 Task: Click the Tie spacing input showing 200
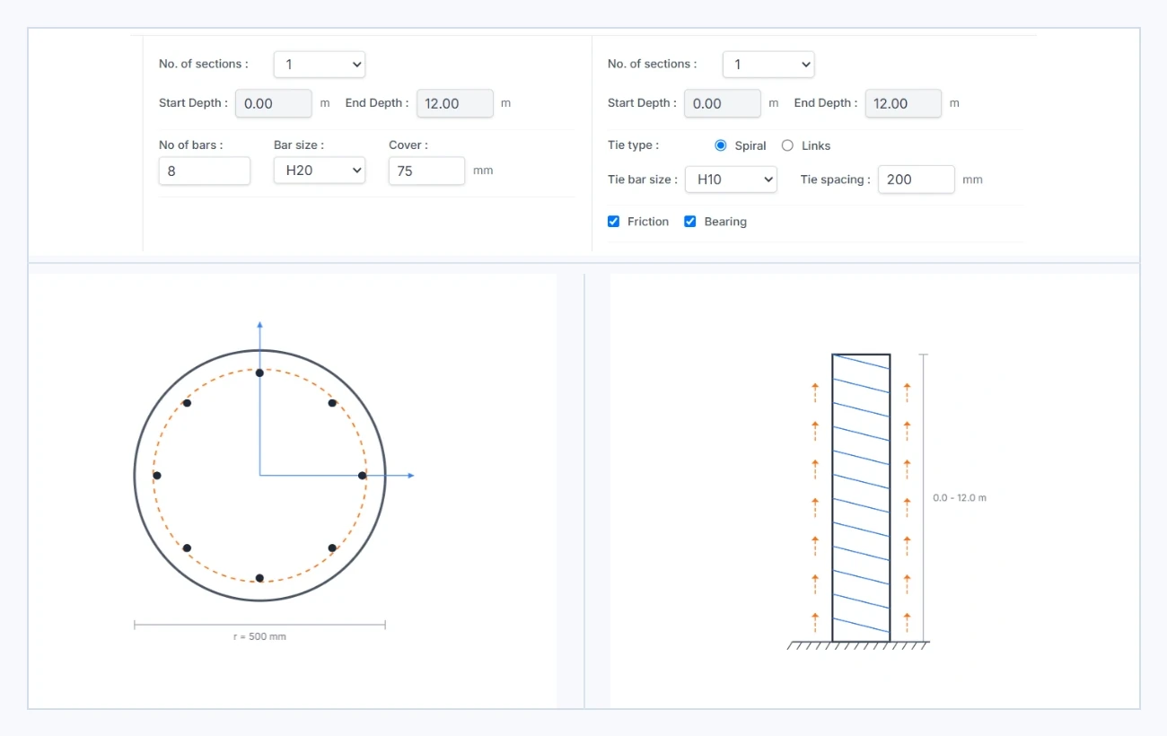[x=917, y=180]
